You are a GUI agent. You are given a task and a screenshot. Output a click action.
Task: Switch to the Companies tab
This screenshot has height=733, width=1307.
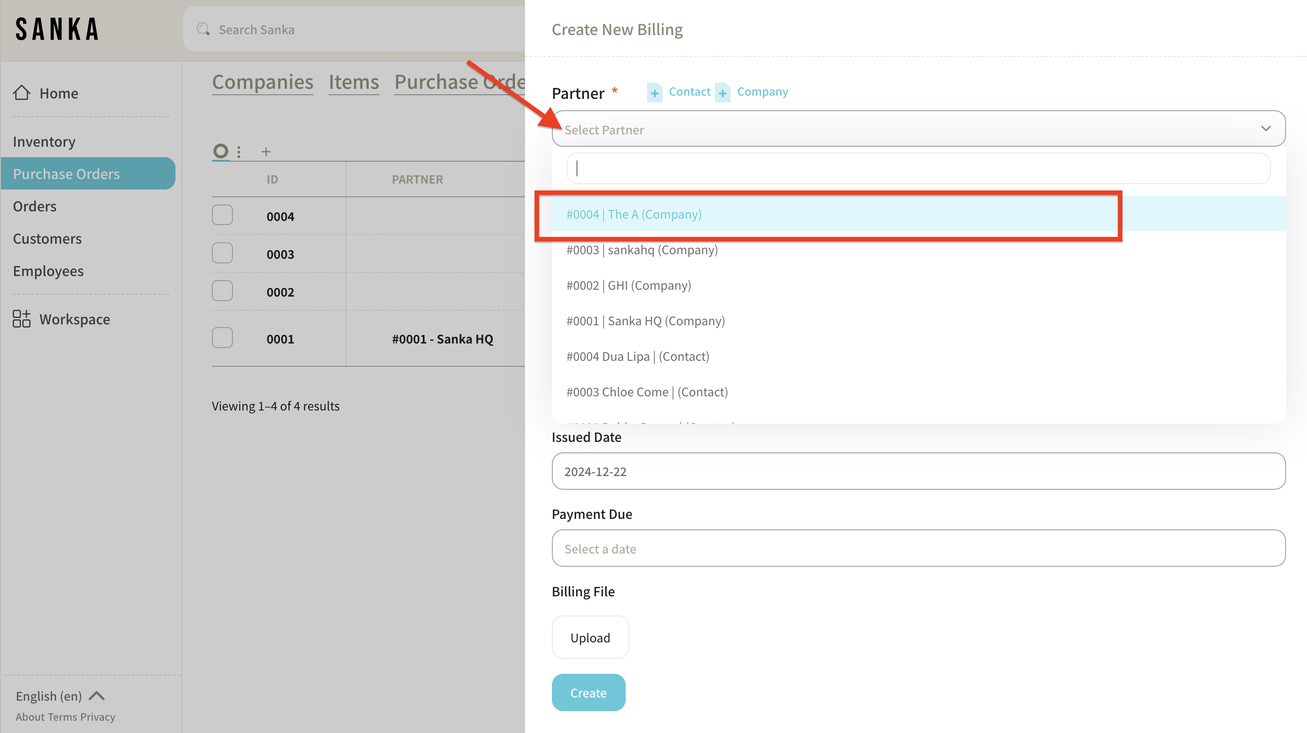tap(262, 82)
